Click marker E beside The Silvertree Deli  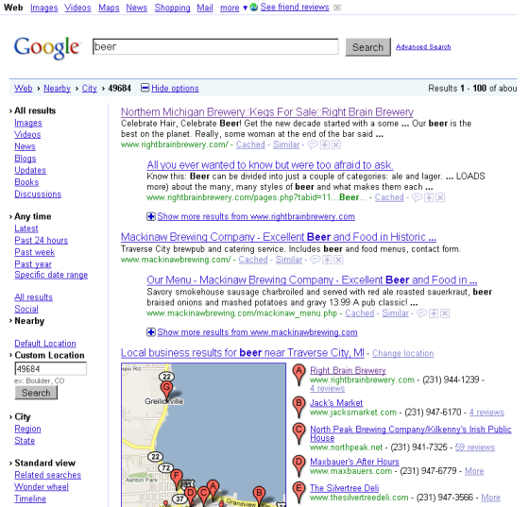coord(299,493)
